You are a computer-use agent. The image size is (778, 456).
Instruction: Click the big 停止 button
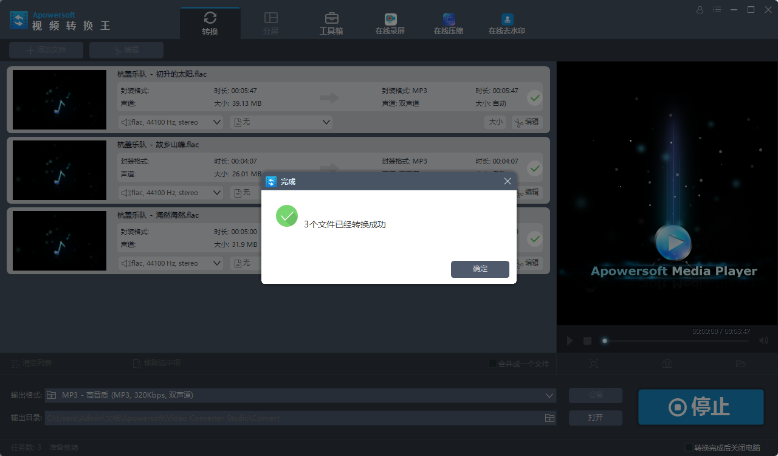coord(701,407)
